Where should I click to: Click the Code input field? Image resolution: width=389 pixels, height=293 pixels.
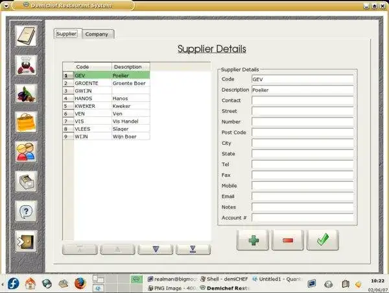click(x=303, y=79)
